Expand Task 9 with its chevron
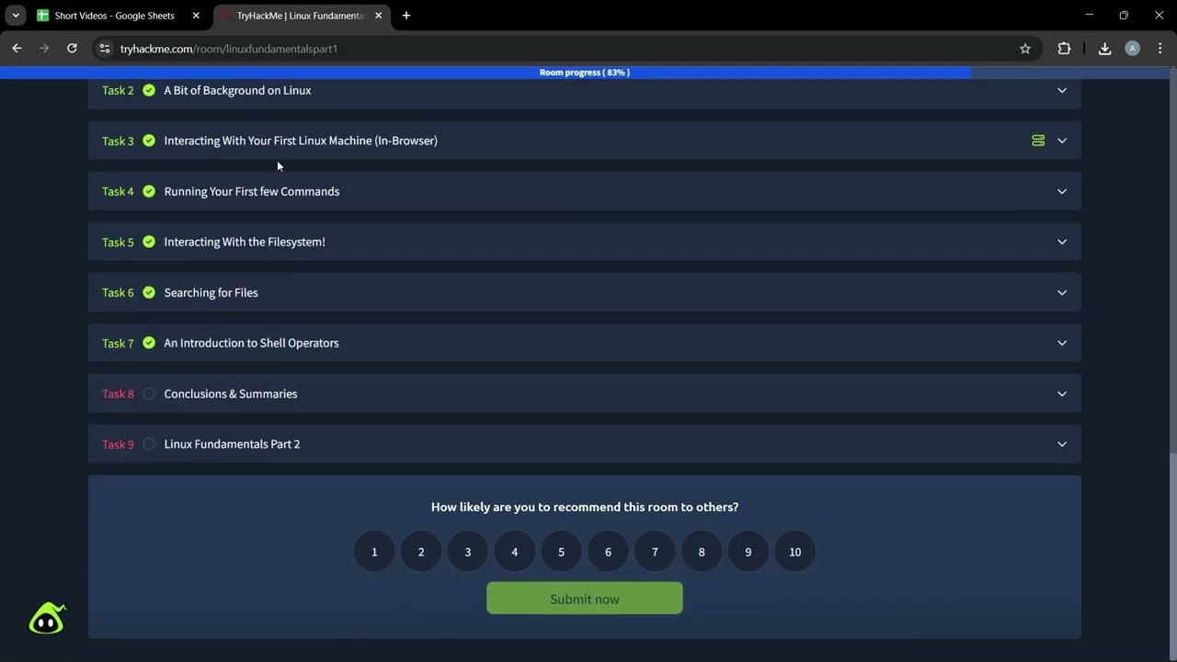Viewport: 1177px width, 662px height. [x=1062, y=444]
